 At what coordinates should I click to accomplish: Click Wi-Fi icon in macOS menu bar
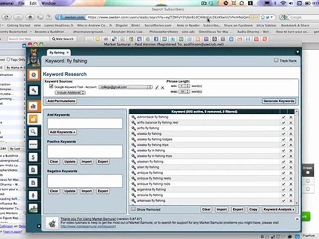click(284, 3)
